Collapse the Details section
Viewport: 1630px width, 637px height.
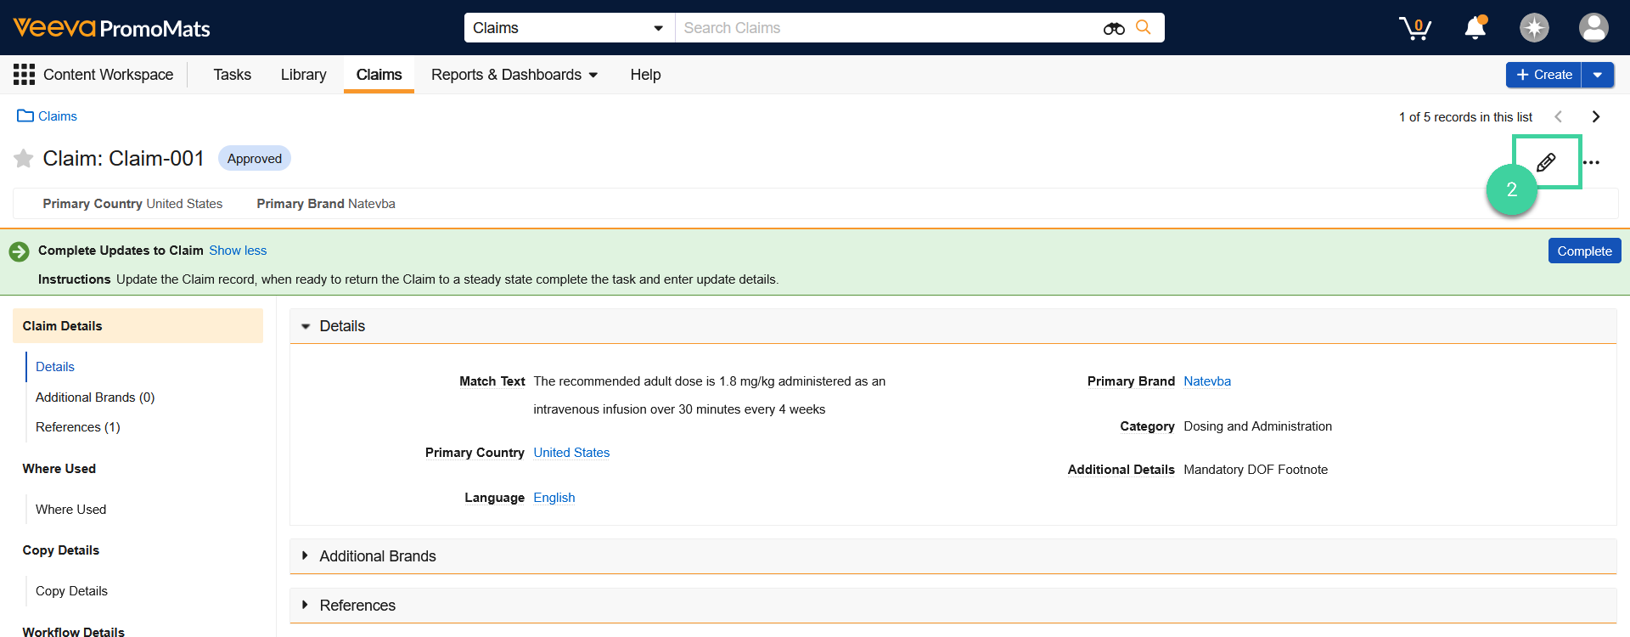pos(306,326)
